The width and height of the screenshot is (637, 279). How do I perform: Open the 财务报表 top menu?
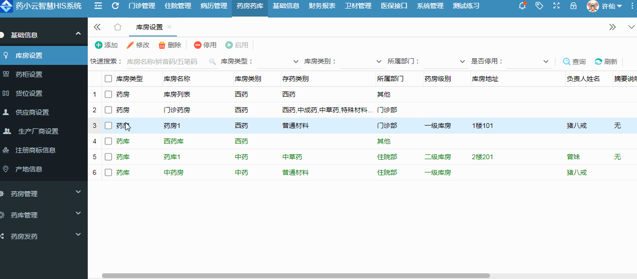322,6
